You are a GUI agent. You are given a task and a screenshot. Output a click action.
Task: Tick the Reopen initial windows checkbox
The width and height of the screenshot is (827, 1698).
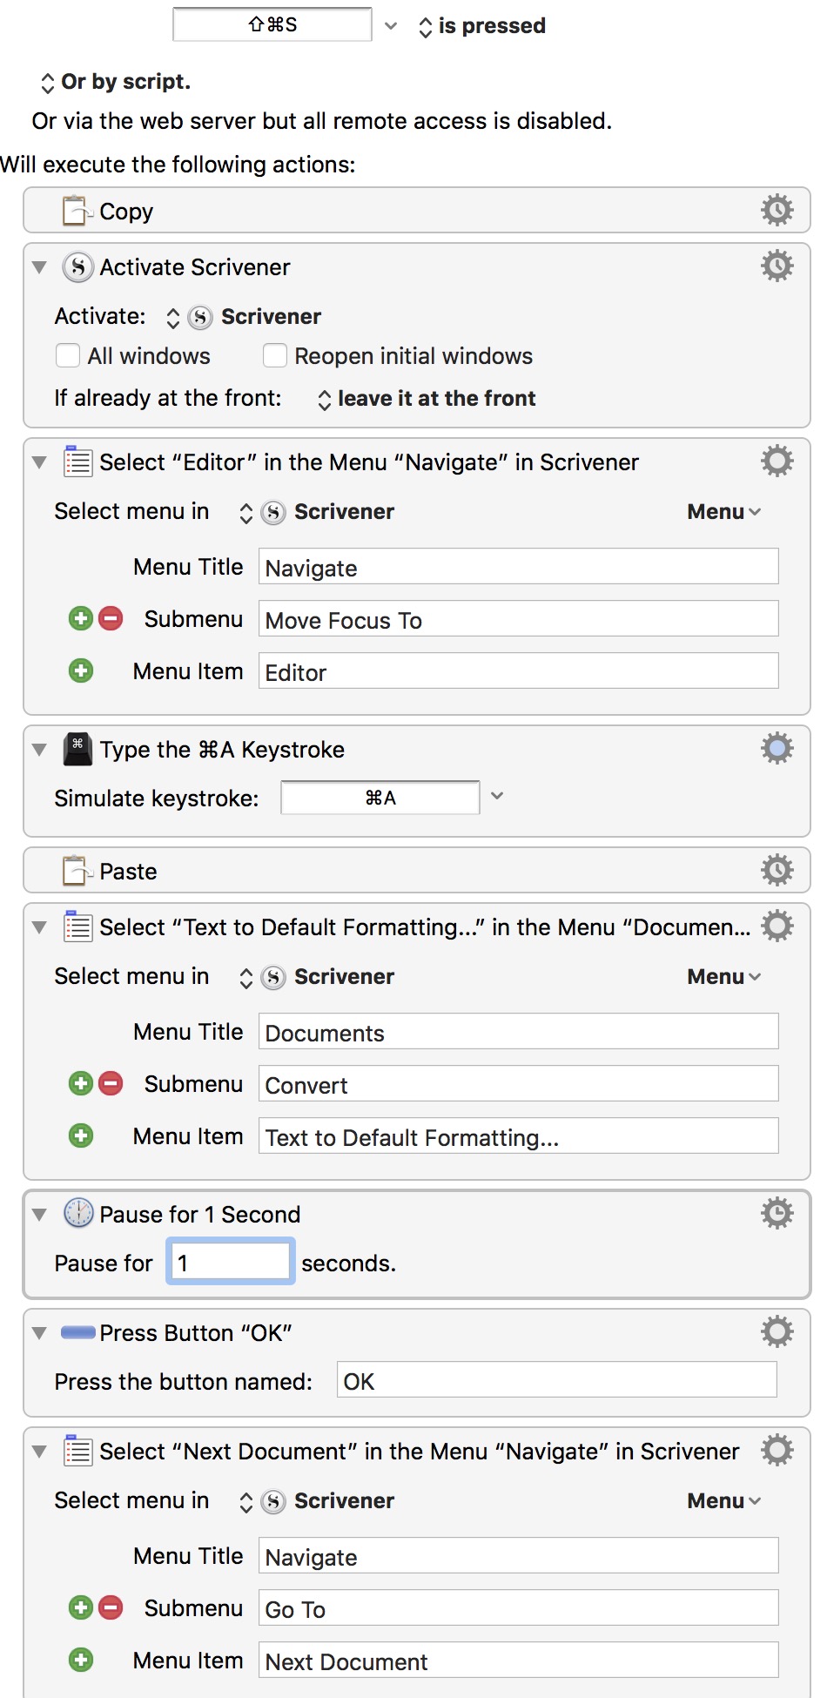(x=275, y=356)
